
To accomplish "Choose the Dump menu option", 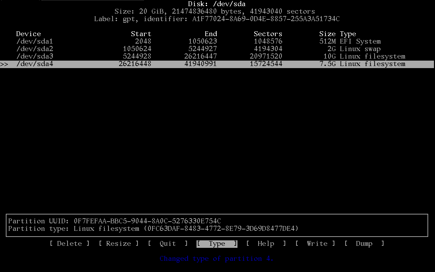I will point(364,243).
